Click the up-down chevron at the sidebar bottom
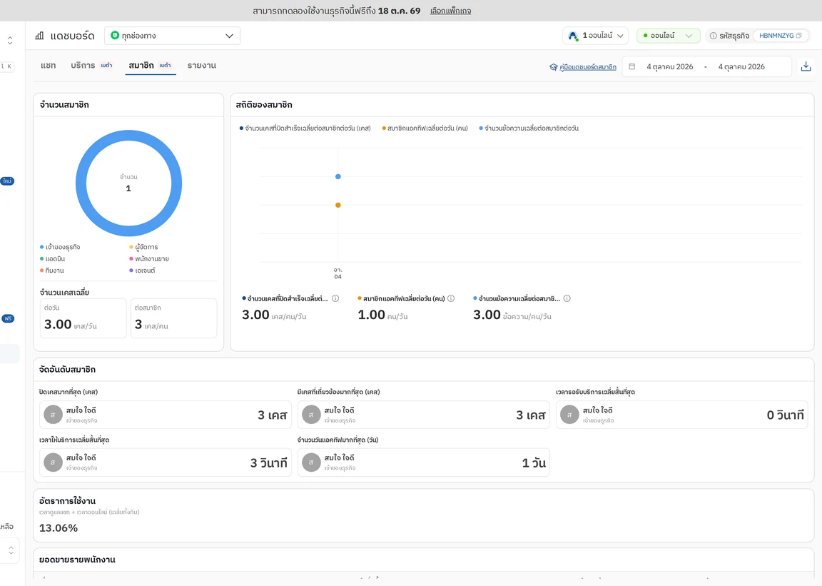The width and height of the screenshot is (822, 586). pos(11,550)
